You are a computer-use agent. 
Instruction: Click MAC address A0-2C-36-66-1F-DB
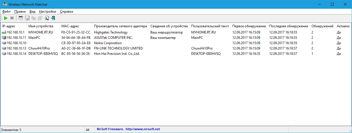click(76, 48)
